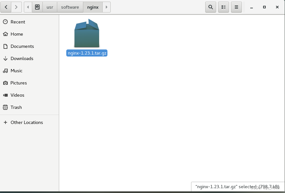The image size is (285, 193).
Task: Click the right path-bar scroll arrow
Action: [x=106, y=7]
